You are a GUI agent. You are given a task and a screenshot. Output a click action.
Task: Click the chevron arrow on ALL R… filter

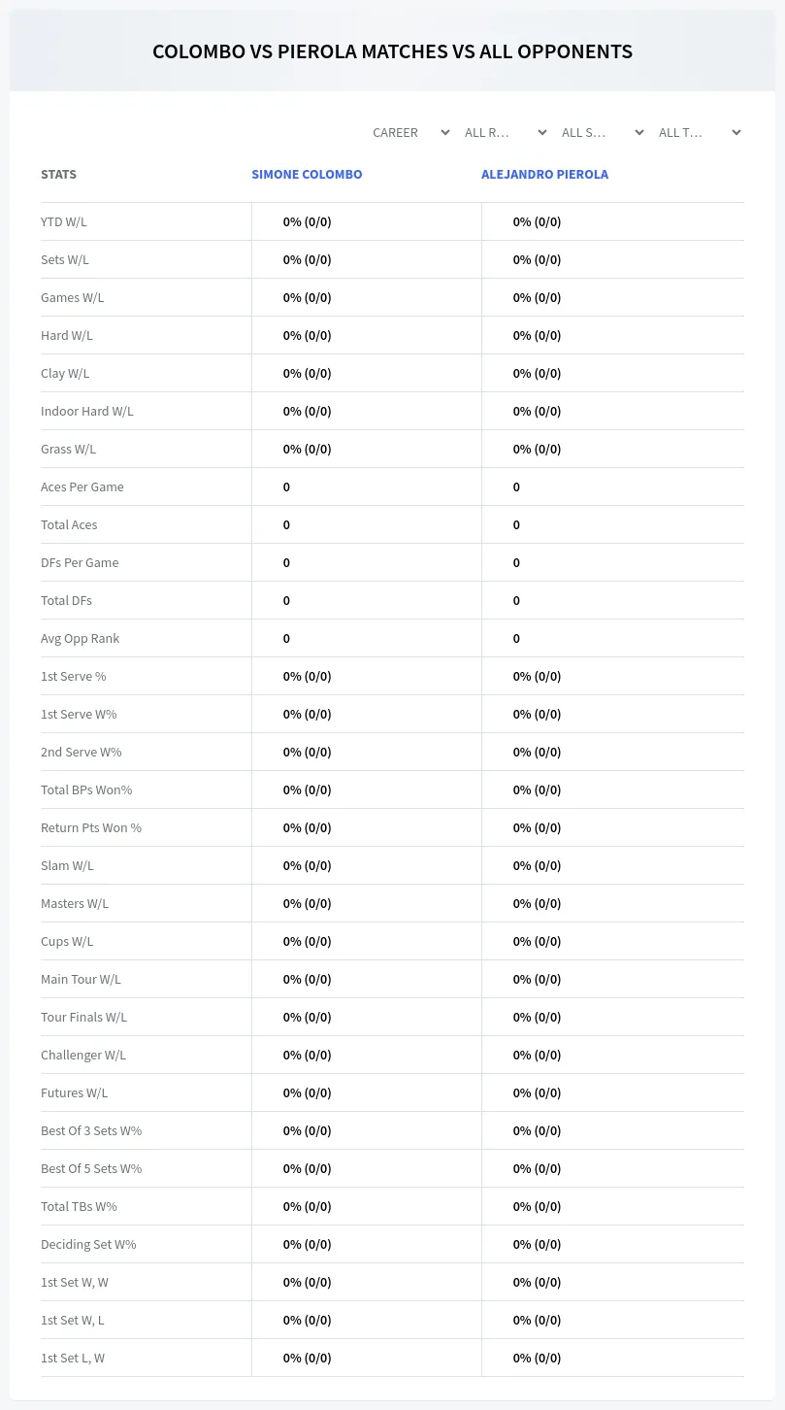click(542, 132)
